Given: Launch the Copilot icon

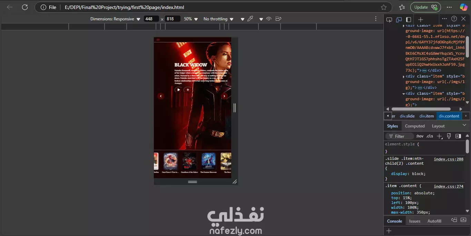Looking at the screenshot, I should click(463, 7).
